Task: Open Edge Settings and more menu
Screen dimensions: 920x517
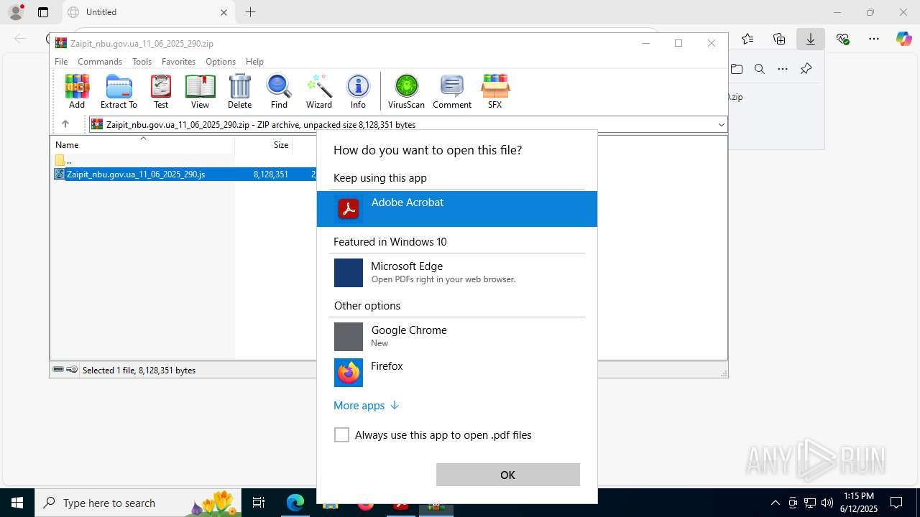Action: click(874, 39)
